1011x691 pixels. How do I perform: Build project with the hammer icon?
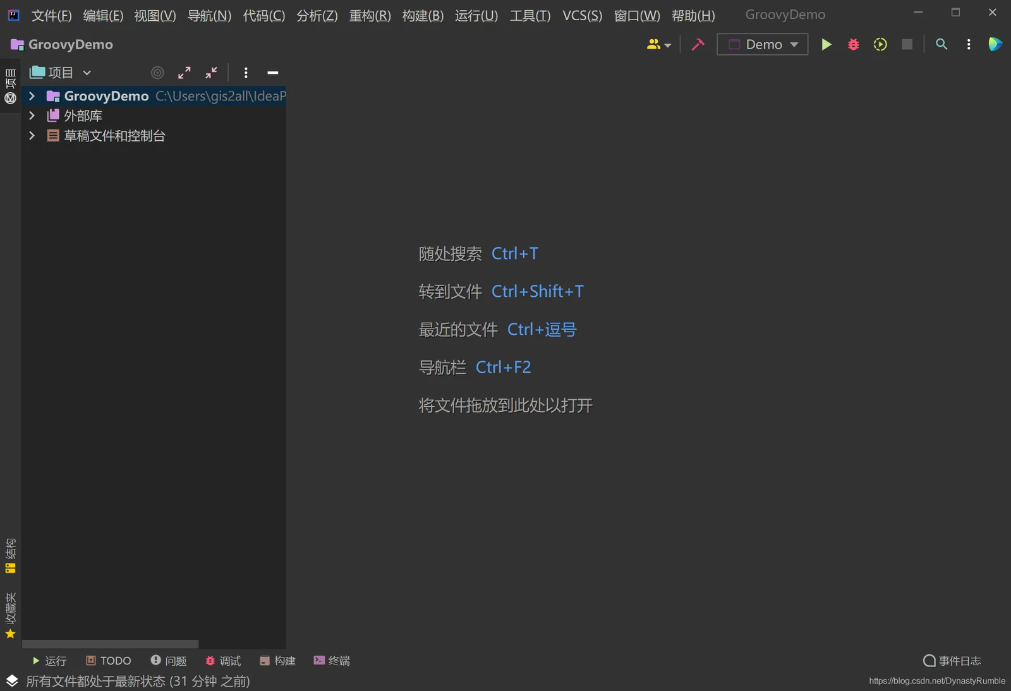[698, 44]
